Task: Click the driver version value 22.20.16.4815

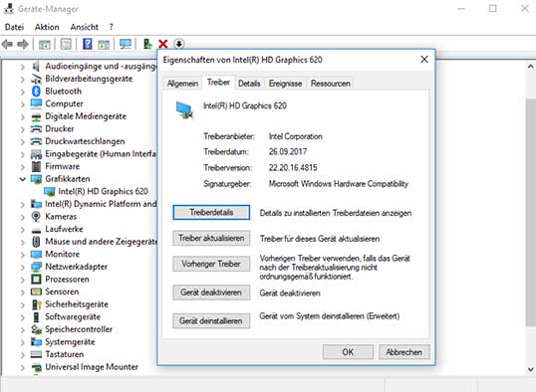Action: coord(293,168)
